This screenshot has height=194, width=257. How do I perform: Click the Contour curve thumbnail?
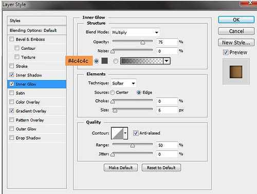tap(117, 133)
